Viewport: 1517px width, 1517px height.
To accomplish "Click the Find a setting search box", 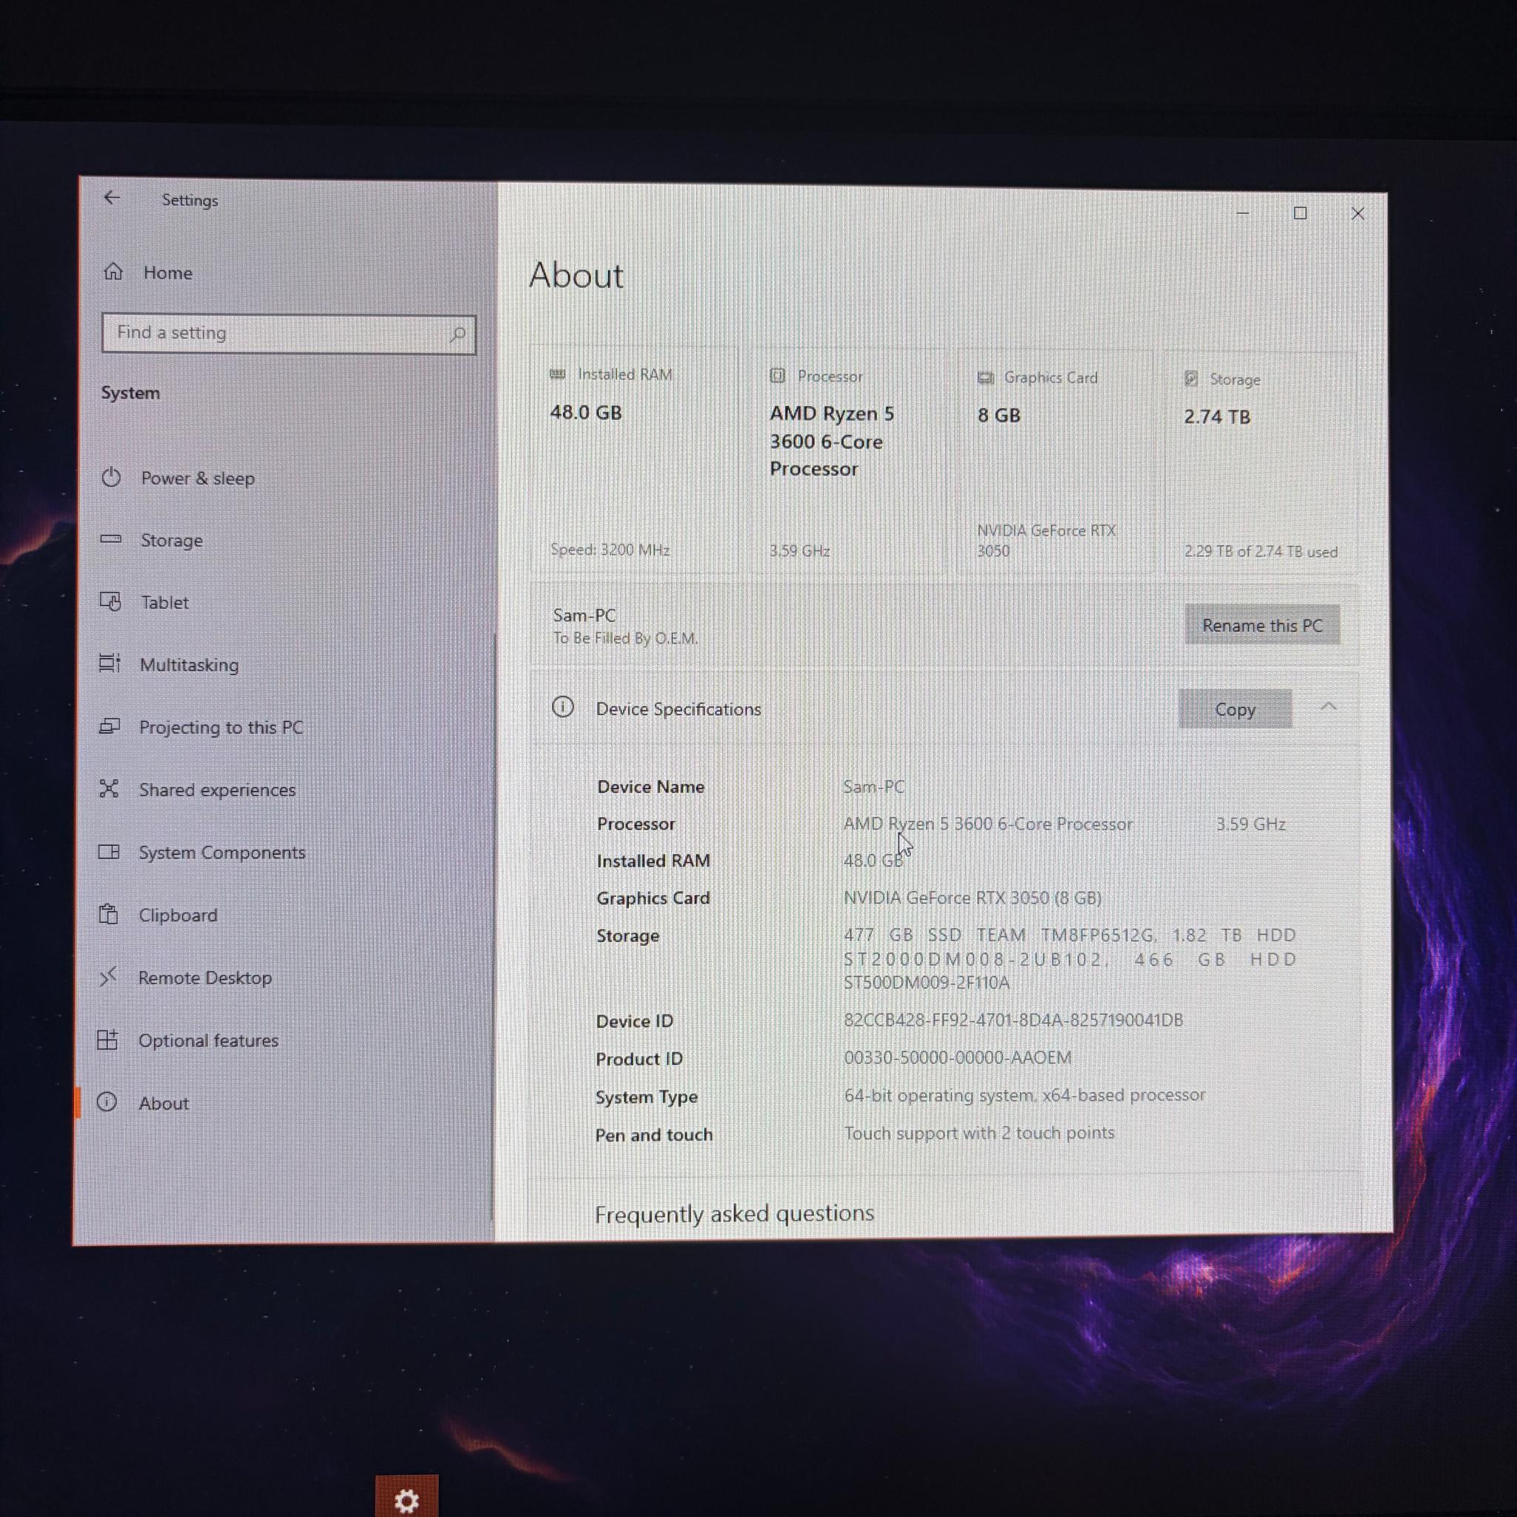I will click(289, 335).
